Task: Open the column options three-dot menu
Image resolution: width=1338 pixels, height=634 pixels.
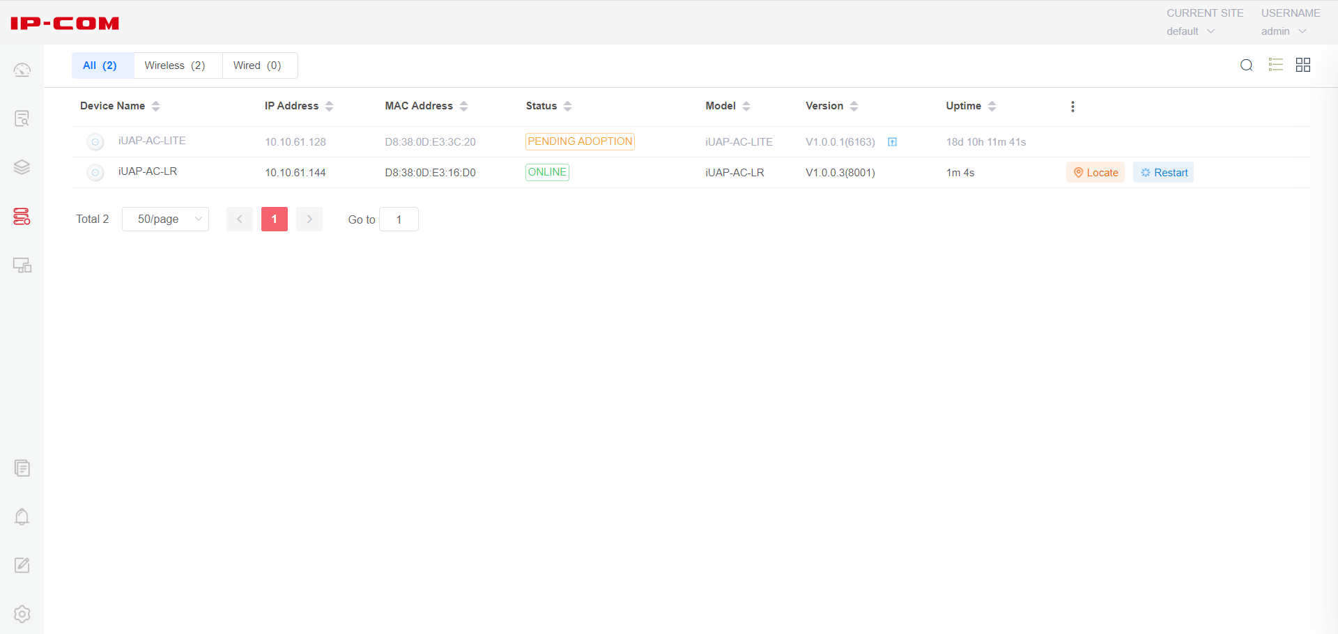Action: point(1072,107)
